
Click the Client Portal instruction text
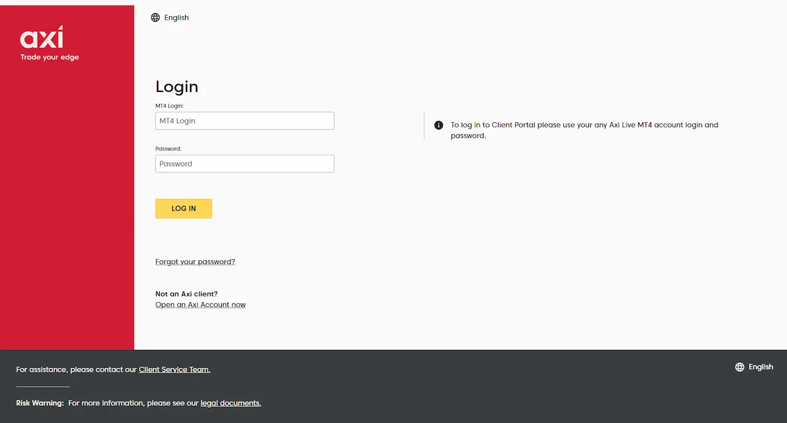(x=584, y=130)
